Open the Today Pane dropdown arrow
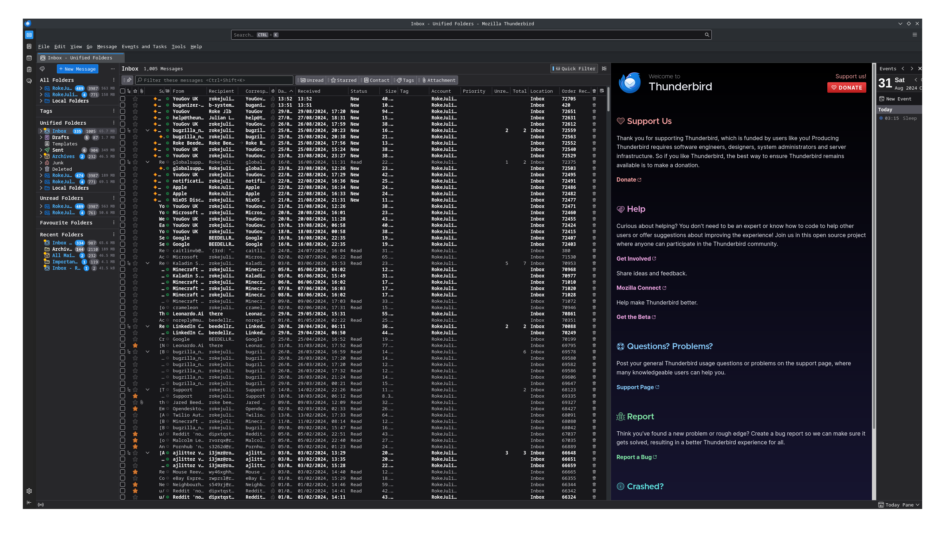This screenshot has height=536, width=945. (917, 505)
